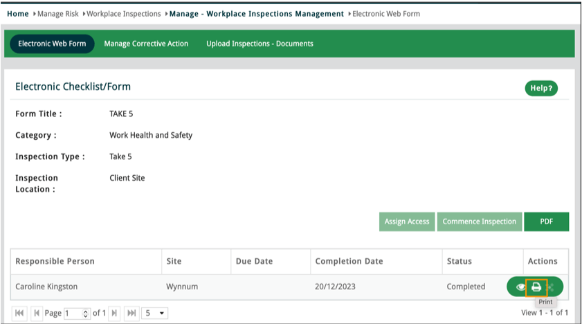Click the page number input field
The width and height of the screenshot is (582, 324).
(x=73, y=314)
